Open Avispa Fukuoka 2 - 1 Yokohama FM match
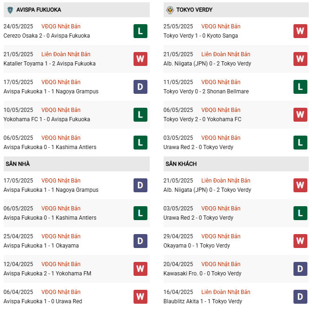 click(47, 273)
